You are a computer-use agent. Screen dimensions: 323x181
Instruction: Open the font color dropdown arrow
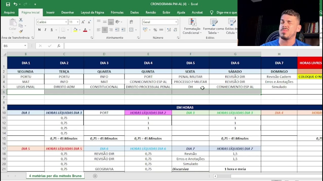(x=89, y=30)
